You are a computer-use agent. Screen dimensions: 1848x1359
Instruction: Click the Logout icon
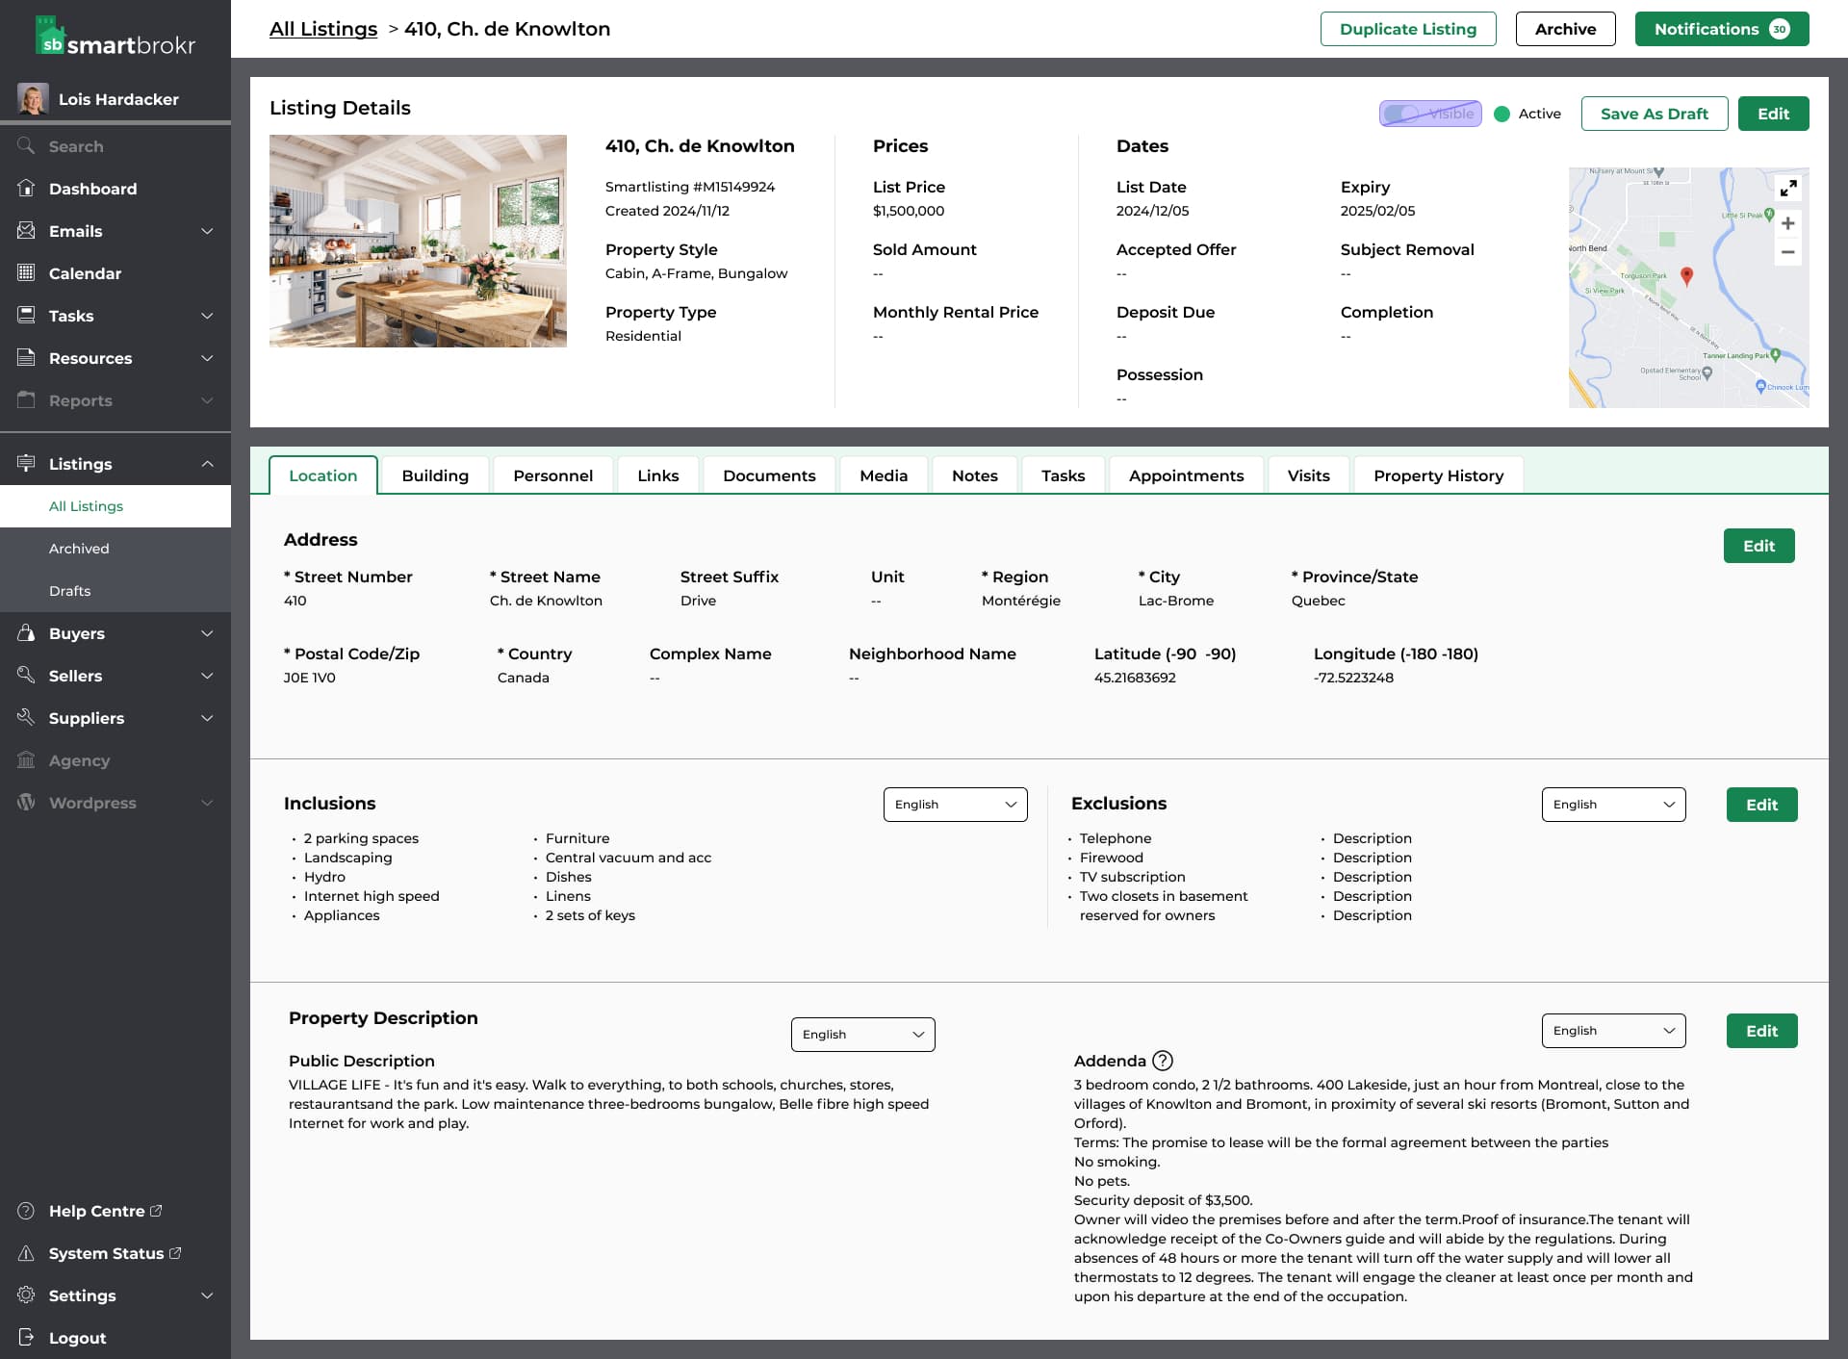[26, 1338]
